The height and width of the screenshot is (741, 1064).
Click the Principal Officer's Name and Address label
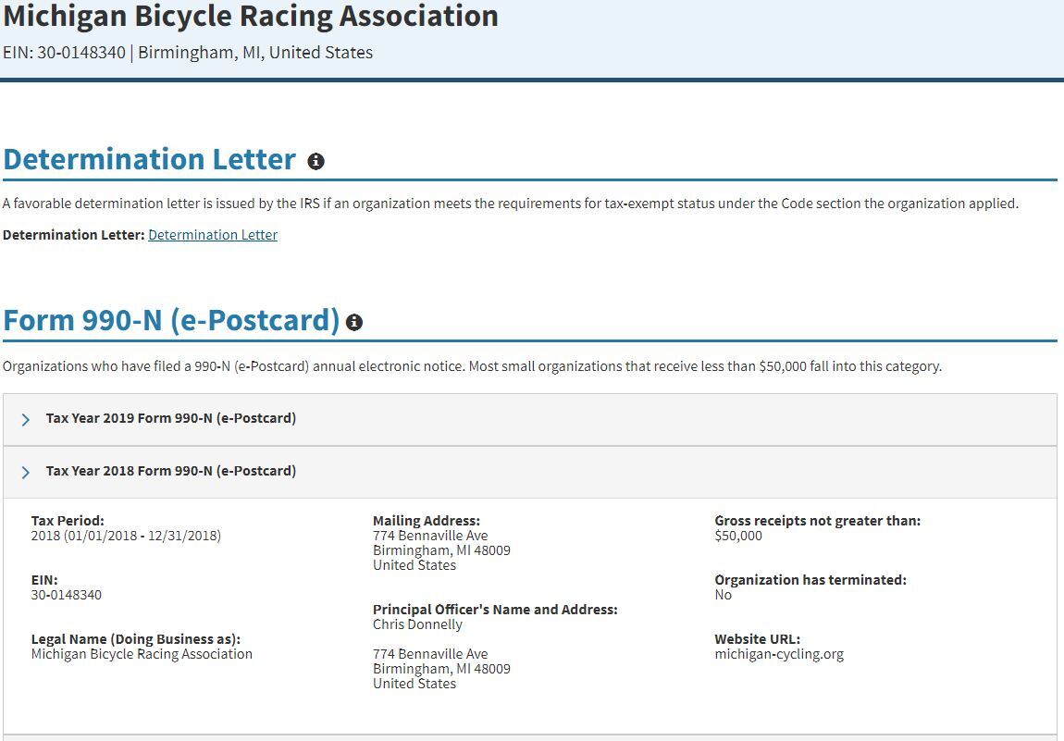(495, 610)
